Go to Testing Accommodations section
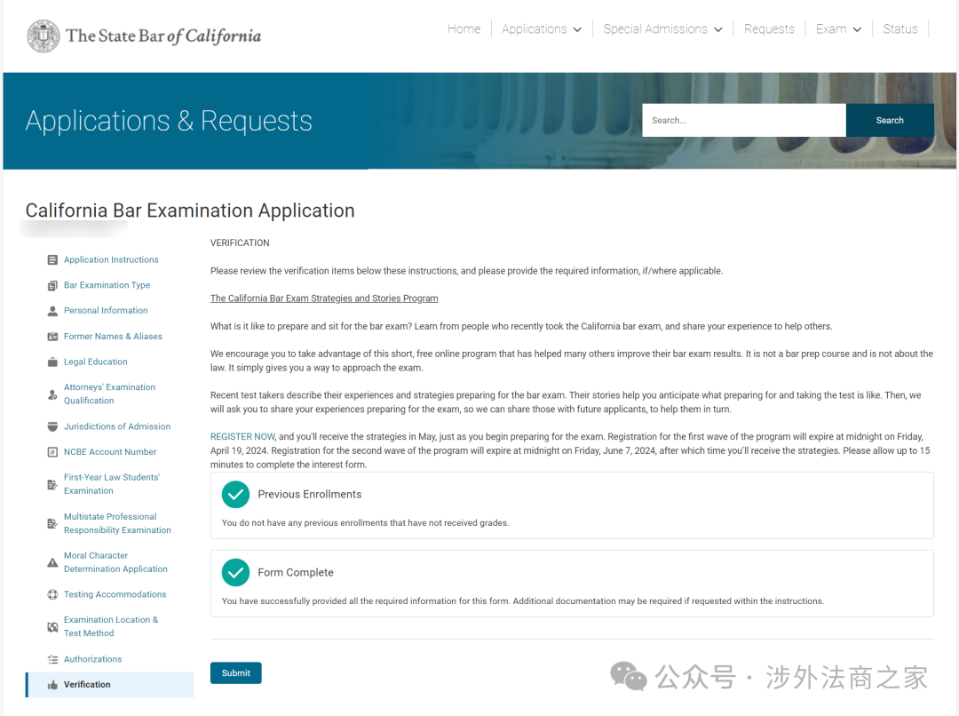Image resolution: width=959 pixels, height=716 pixels. (115, 595)
